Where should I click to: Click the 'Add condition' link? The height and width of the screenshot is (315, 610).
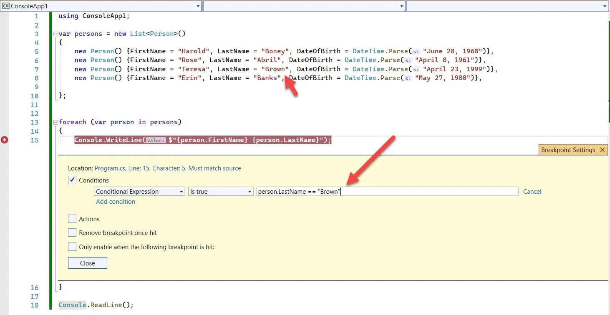click(x=116, y=201)
